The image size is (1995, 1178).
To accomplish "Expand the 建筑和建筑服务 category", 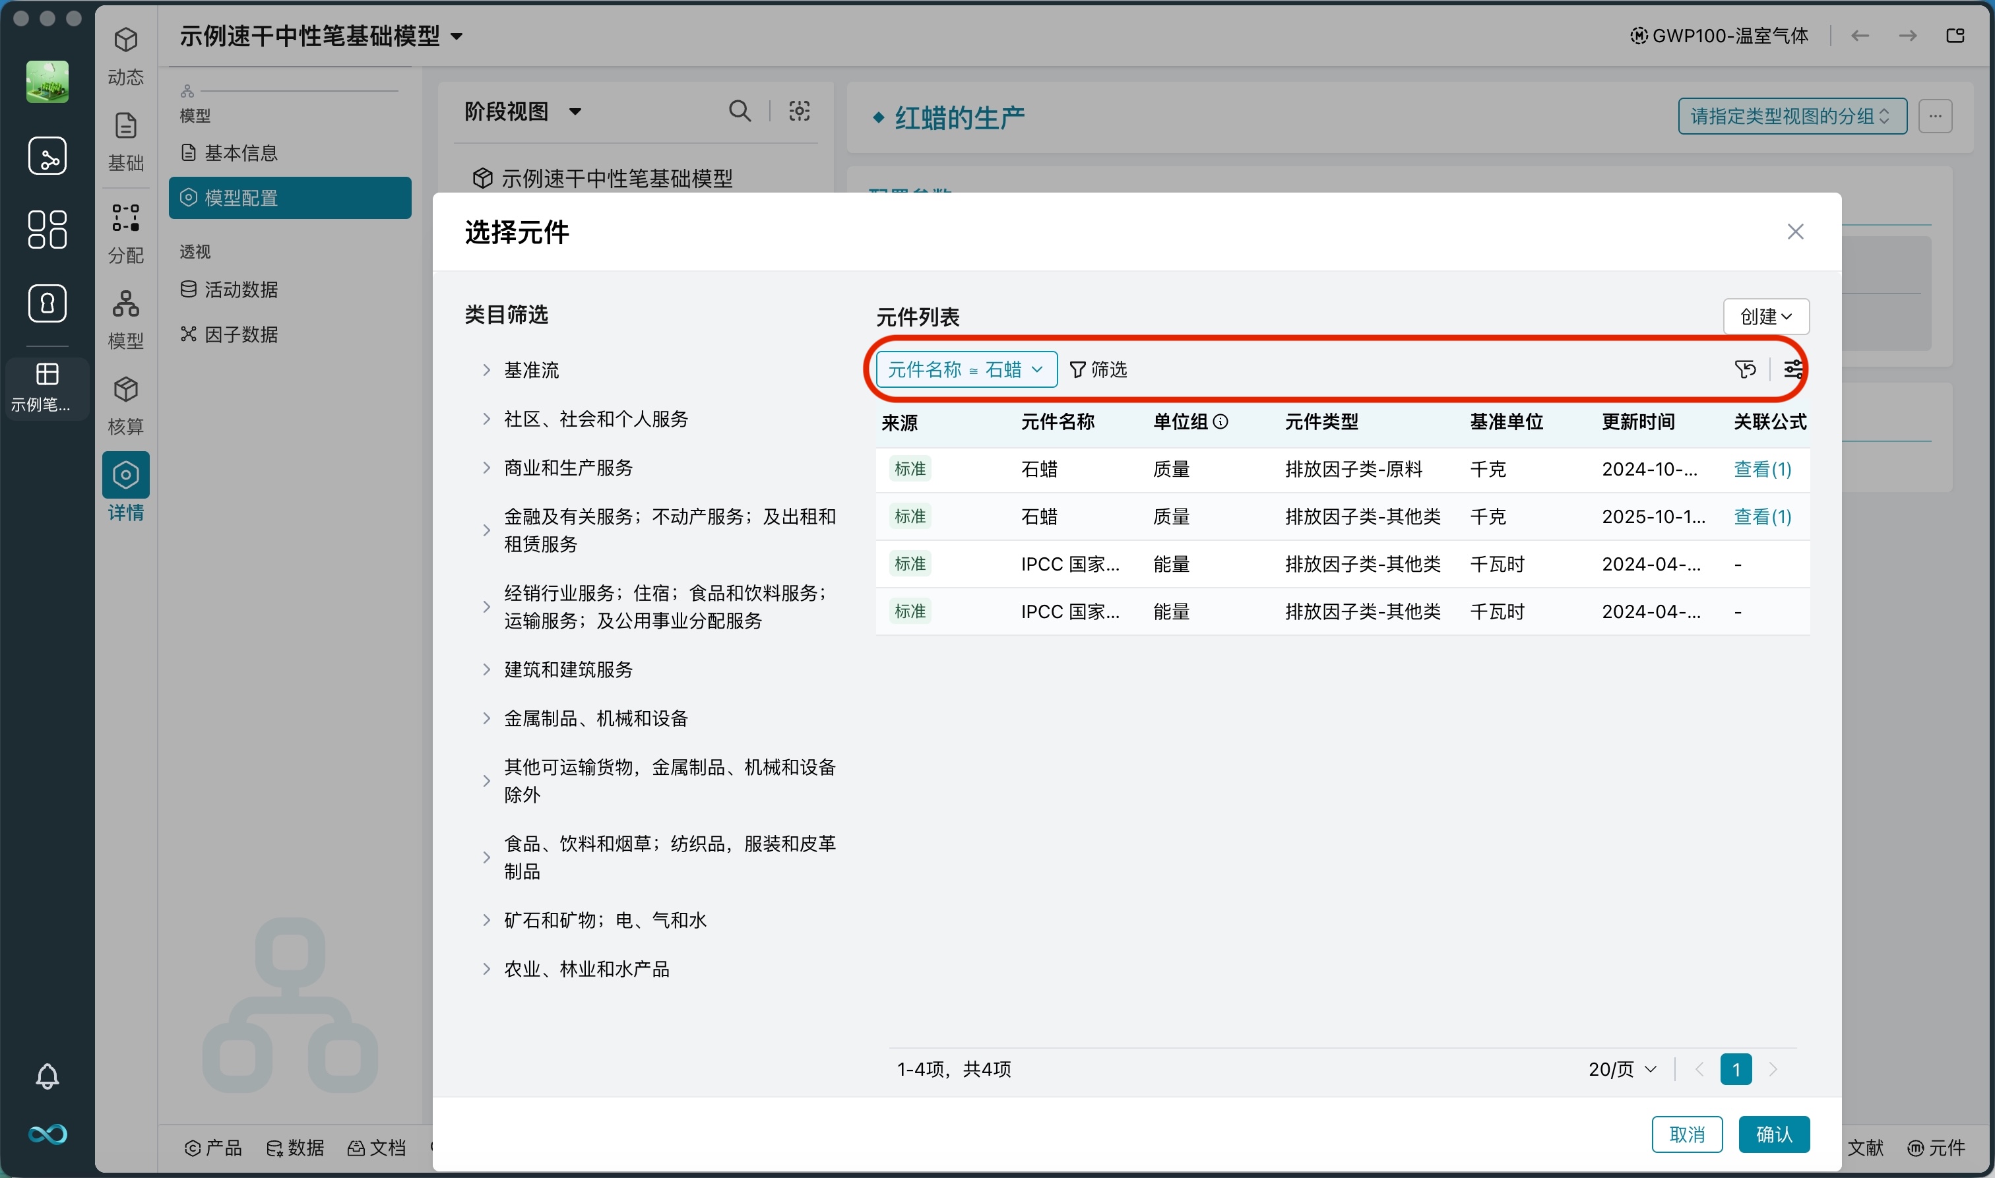I will click(565, 669).
